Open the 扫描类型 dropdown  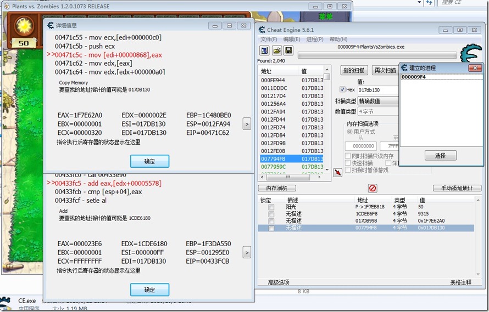pos(378,101)
